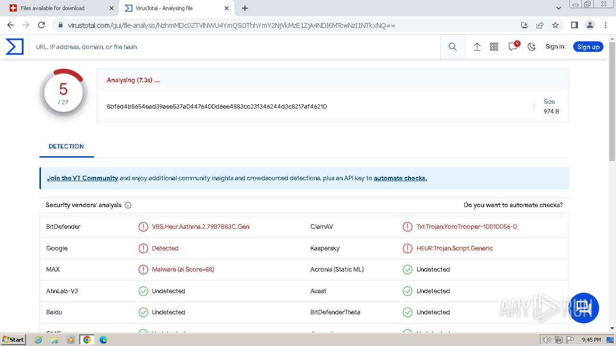This screenshot has width=616, height=346.
Task: Click the Avast undetected check icon
Action: tap(408, 291)
